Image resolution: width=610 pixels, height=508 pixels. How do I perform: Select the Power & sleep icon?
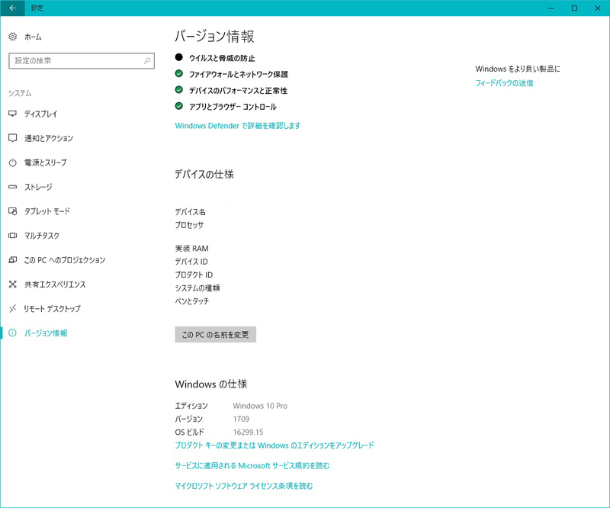pos(13,162)
